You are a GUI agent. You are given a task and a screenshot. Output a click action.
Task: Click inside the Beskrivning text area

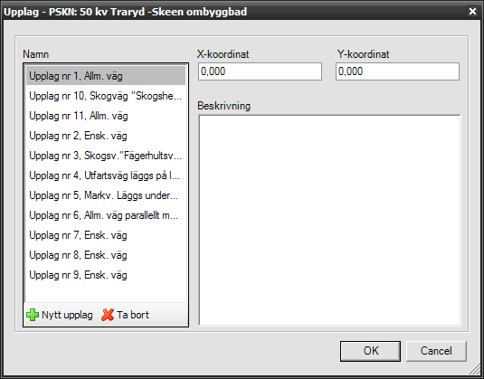tap(329, 220)
